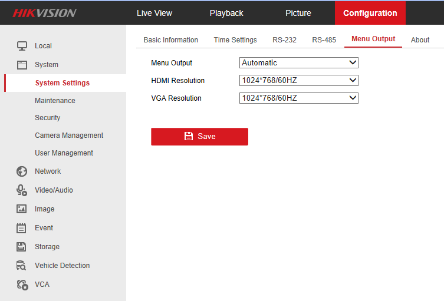Open the RS-485 tab
Image resolution: width=444 pixels, height=301 pixels.
324,40
